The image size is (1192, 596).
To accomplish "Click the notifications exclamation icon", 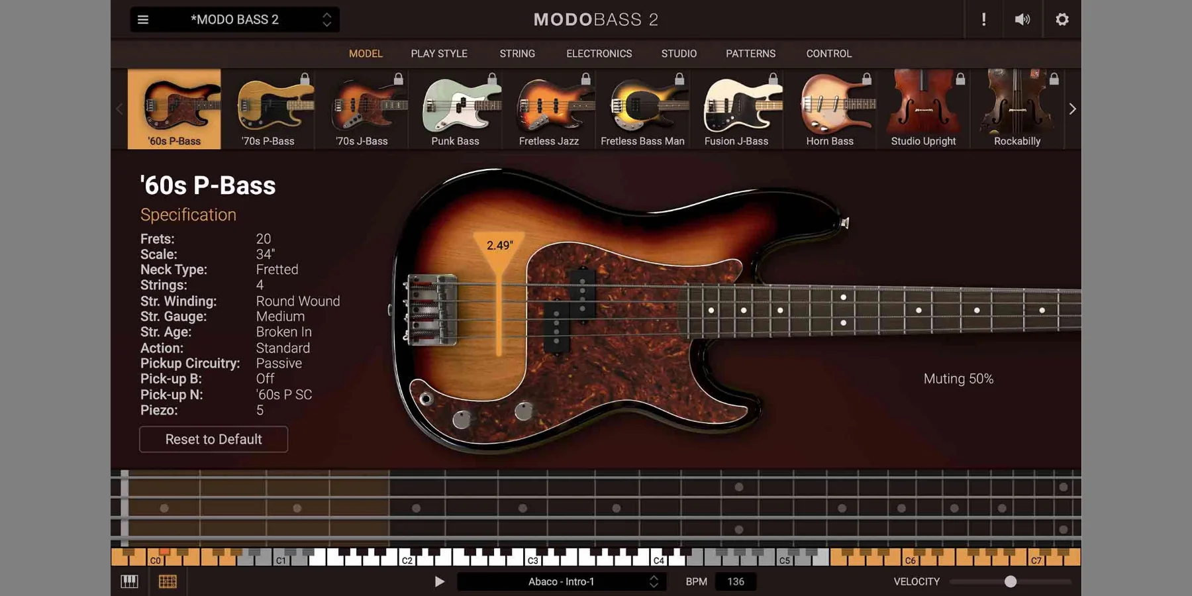I will (x=983, y=19).
